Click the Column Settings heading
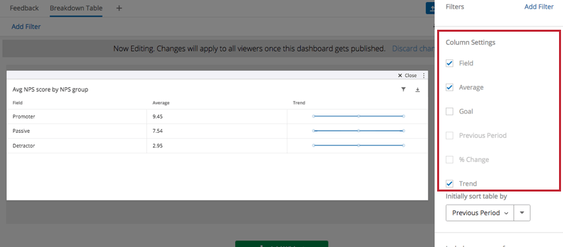Screen dimensions: 563x247 pyautogui.click(x=470, y=43)
